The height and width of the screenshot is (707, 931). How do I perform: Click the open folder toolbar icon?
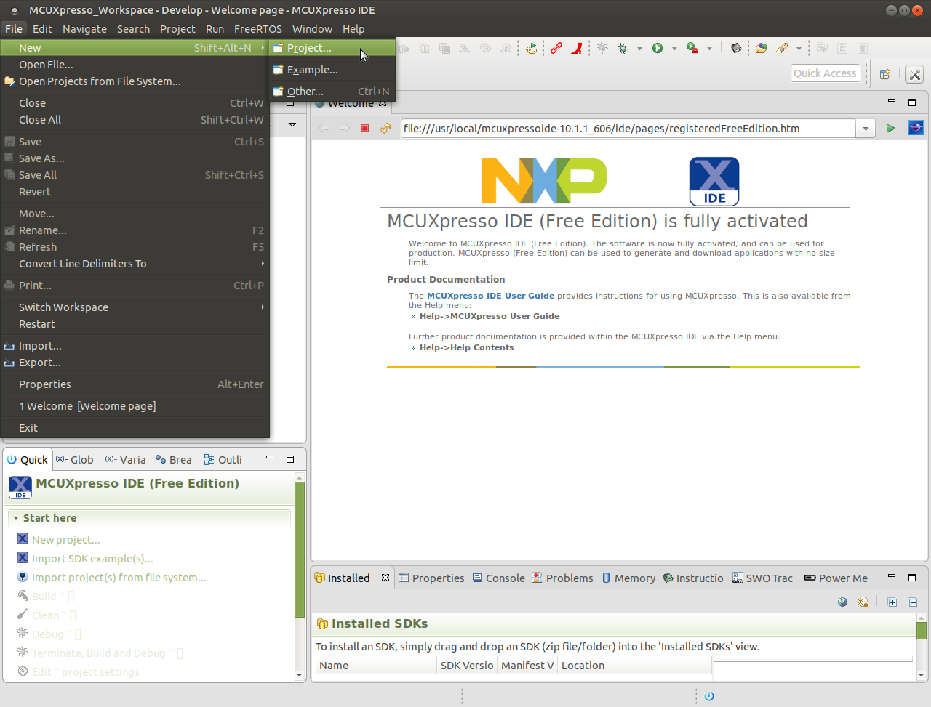pyautogui.click(x=762, y=48)
